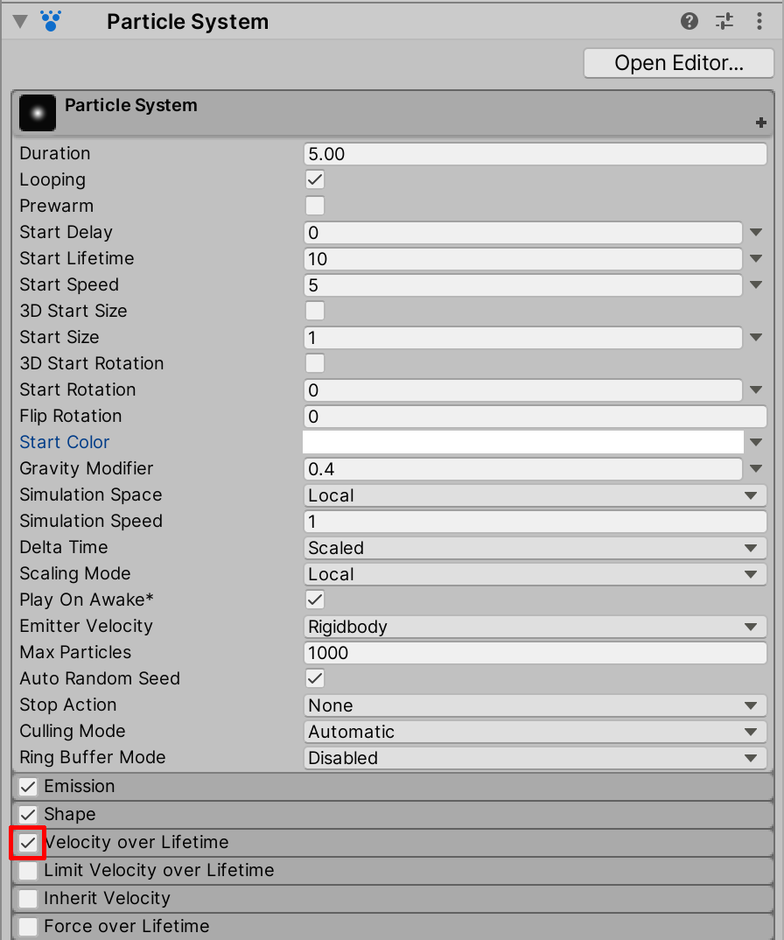The height and width of the screenshot is (940, 784).
Task: Open the Stop Action dropdown
Action: pos(535,705)
